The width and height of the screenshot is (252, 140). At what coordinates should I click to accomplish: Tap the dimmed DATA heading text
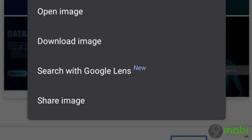point(17,34)
